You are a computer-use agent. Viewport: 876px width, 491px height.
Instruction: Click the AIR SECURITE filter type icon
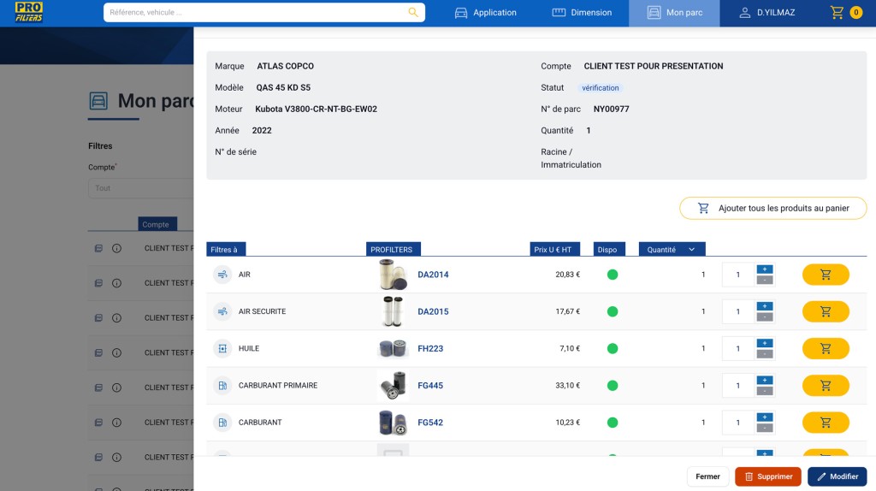pos(222,311)
